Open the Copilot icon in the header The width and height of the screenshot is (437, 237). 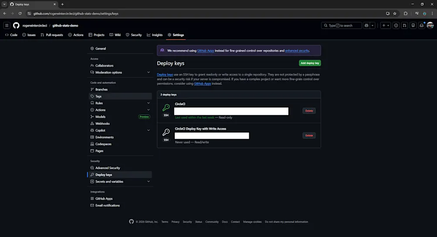[x=366, y=25]
